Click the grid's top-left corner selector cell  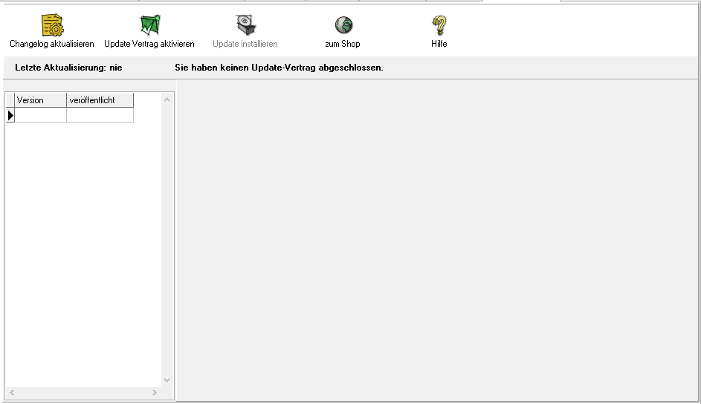pos(10,100)
